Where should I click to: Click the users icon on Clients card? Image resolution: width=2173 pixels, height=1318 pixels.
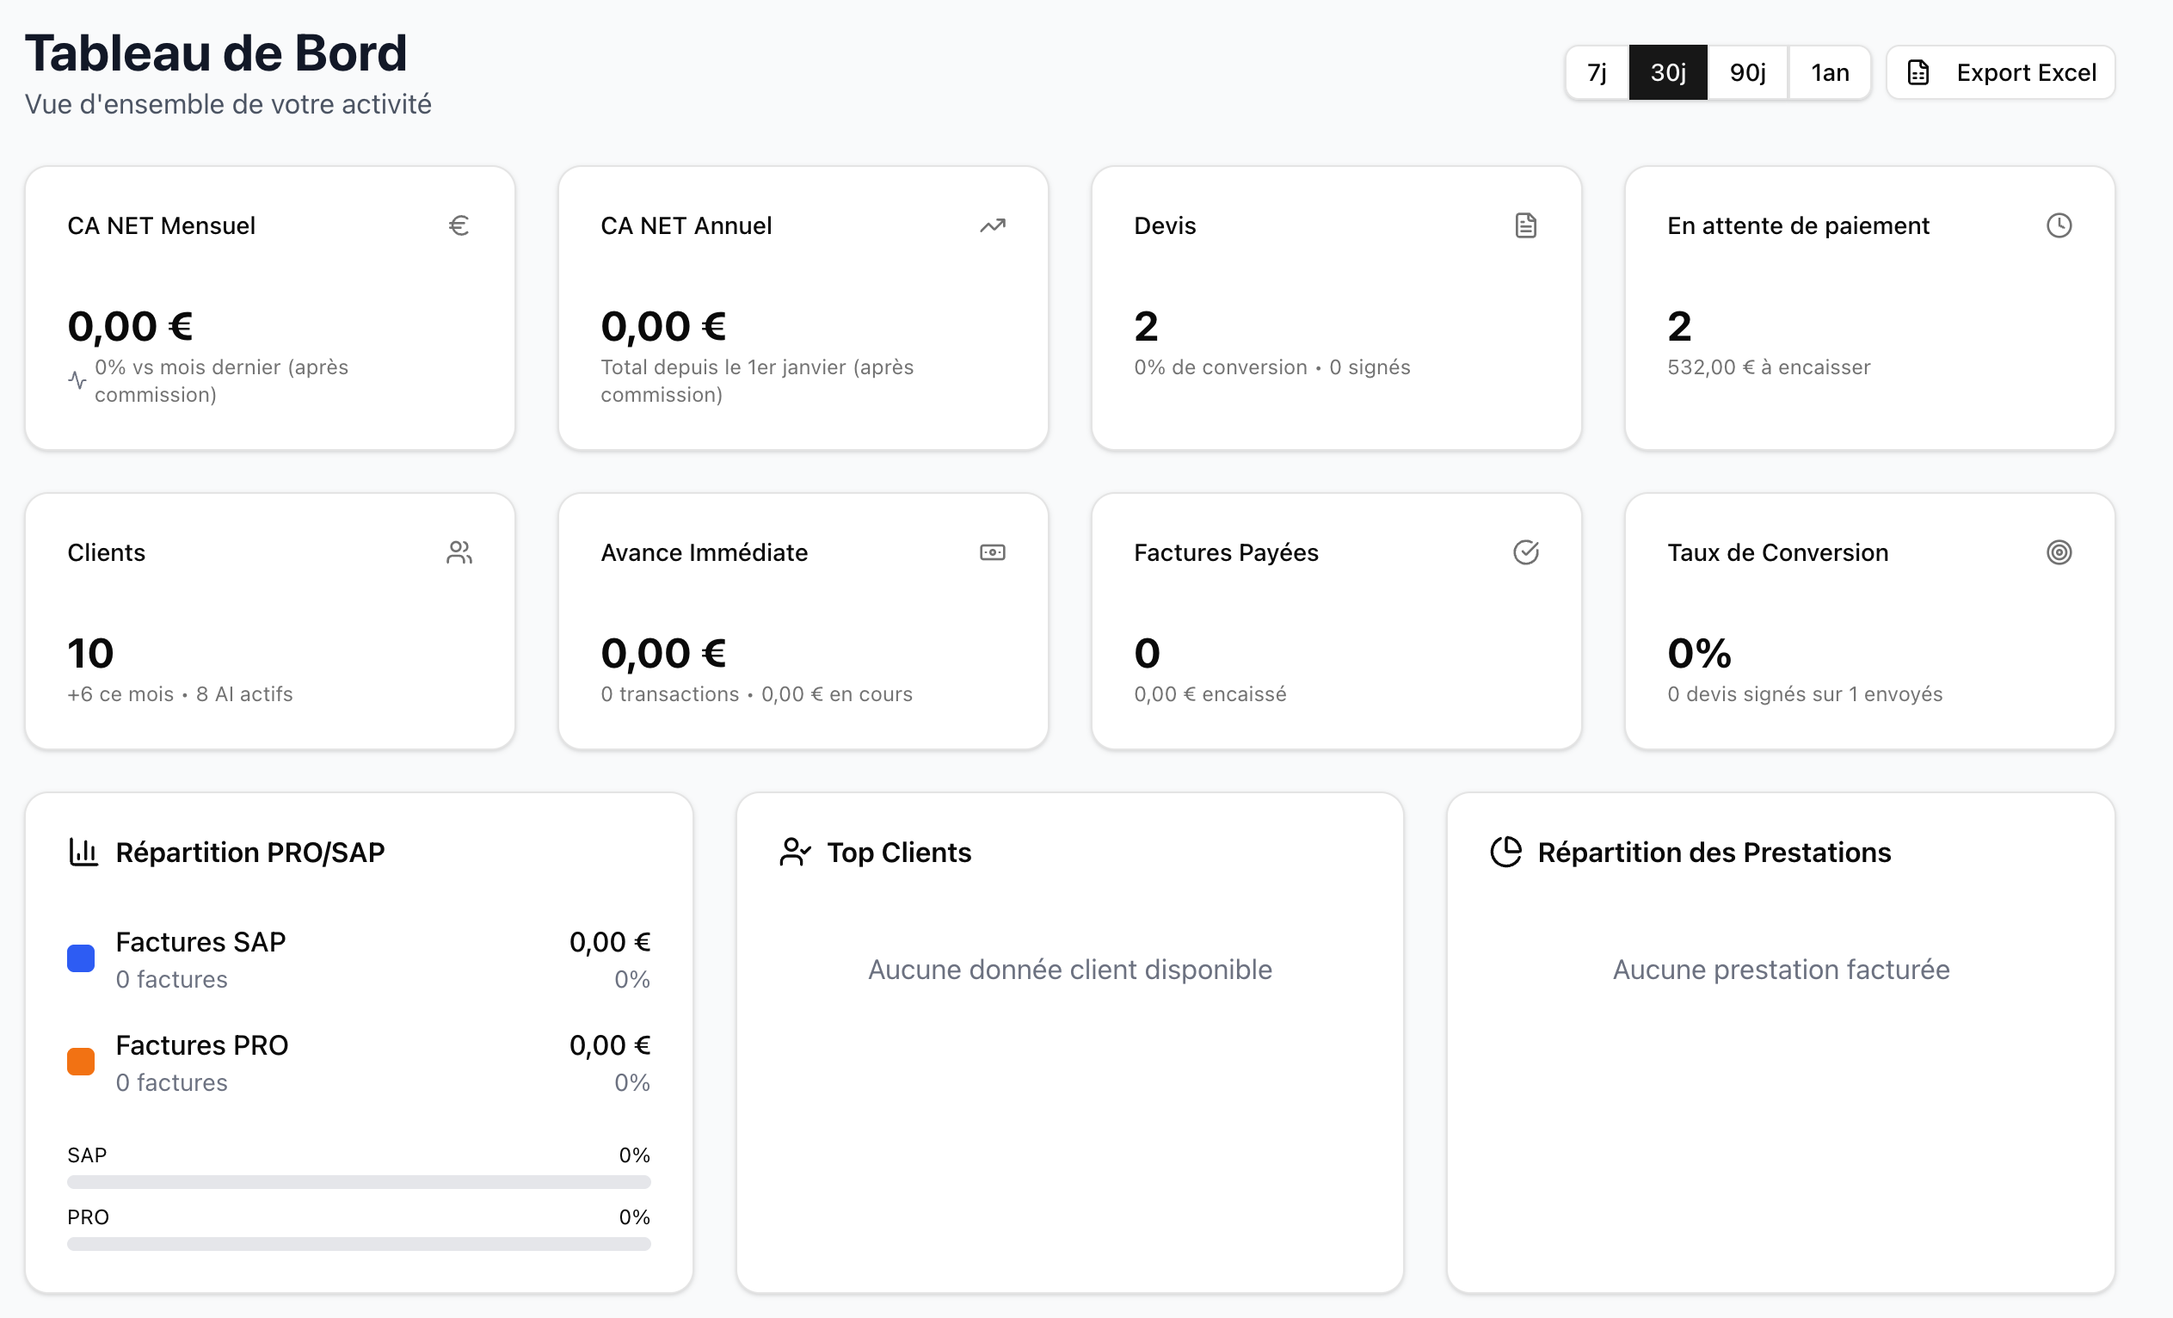459,552
